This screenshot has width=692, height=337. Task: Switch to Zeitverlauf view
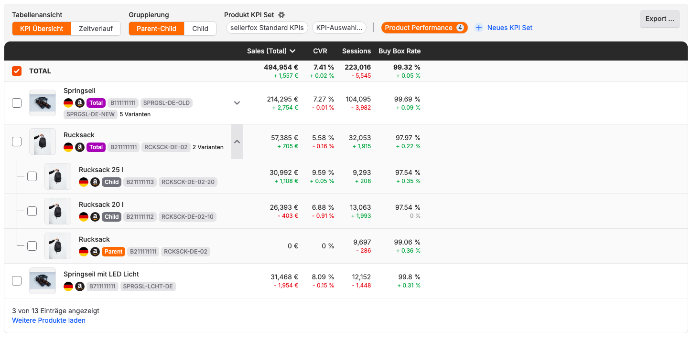tap(96, 29)
